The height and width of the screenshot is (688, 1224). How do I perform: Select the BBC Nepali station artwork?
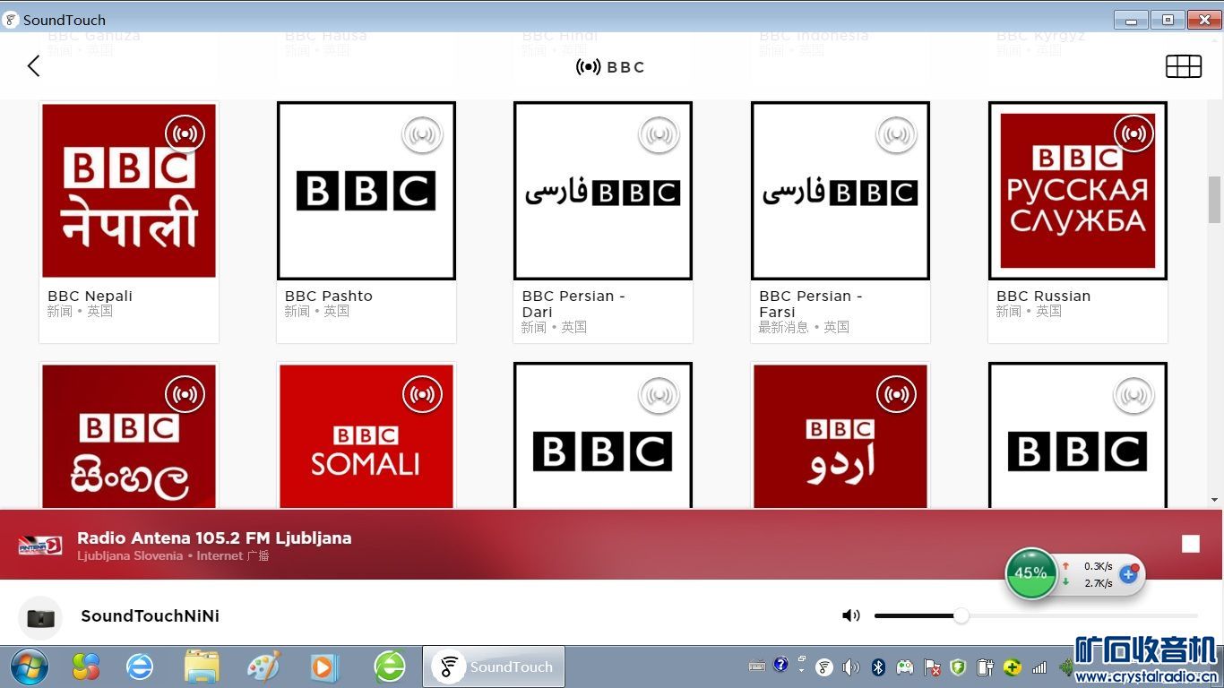pyautogui.click(x=129, y=191)
